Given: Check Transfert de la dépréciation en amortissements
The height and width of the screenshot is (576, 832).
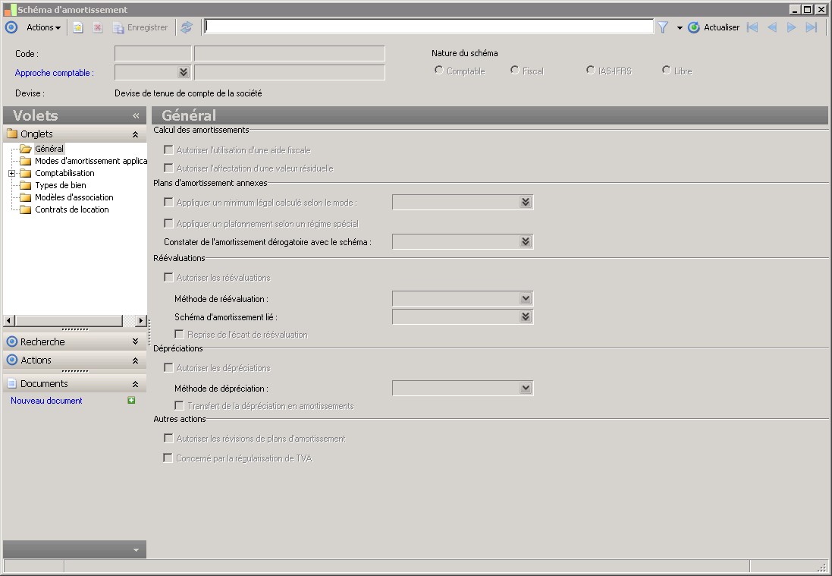Looking at the screenshot, I should 179,405.
